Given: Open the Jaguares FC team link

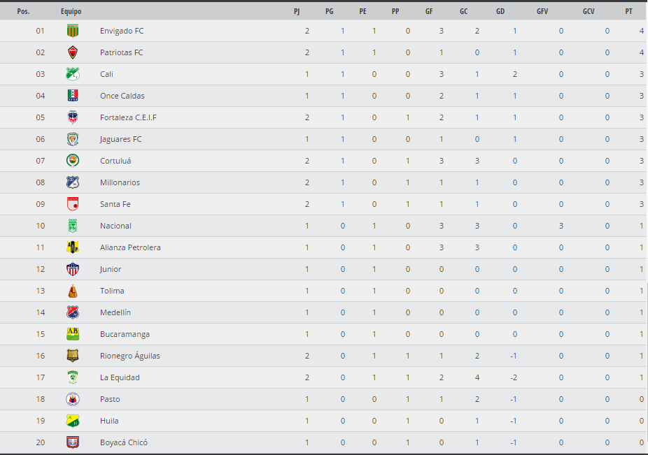Looking at the screenshot, I should click(120, 139).
